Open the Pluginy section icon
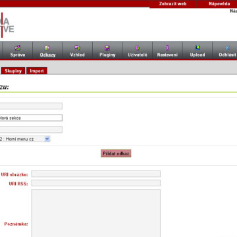 pos(107,48)
